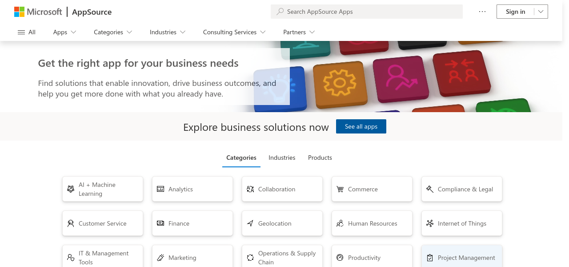Click the Finance category icon
Viewport: 569px width, 267px height.
tap(160, 223)
